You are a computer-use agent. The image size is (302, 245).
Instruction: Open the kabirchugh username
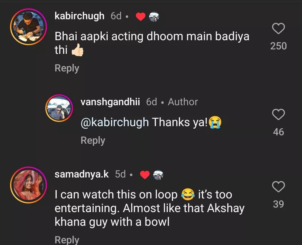pyautogui.click(x=79, y=16)
